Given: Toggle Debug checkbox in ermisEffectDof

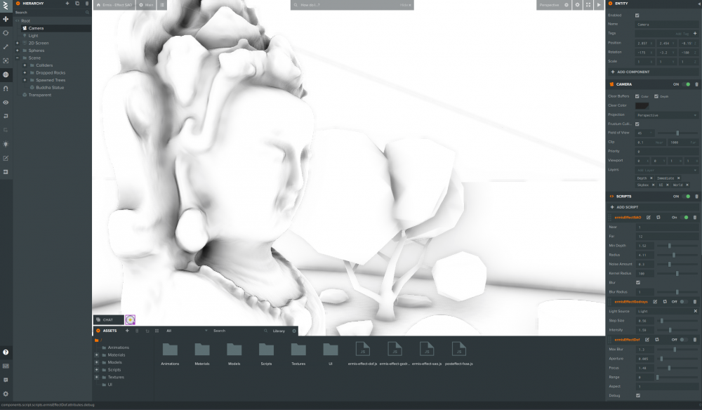Looking at the screenshot, I should (638, 395).
